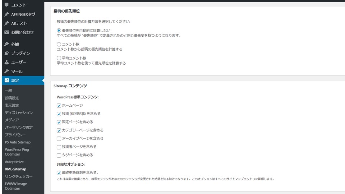Screen dimensions: 345x194
Task: Go to パーマリンク設定 submenu
Action: pyautogui.click(x=19, y=127)
